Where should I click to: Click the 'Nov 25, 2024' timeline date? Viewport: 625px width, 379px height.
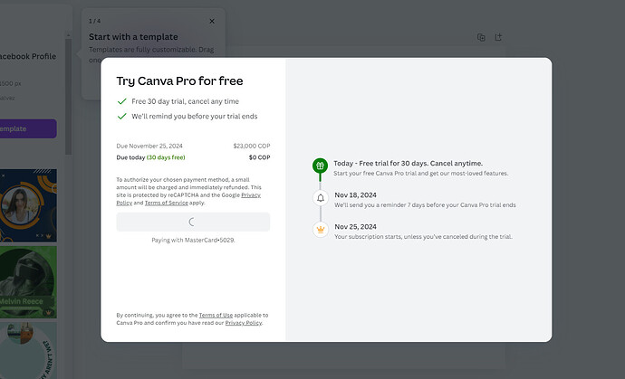pyautogui.click(x=356, y=226)
